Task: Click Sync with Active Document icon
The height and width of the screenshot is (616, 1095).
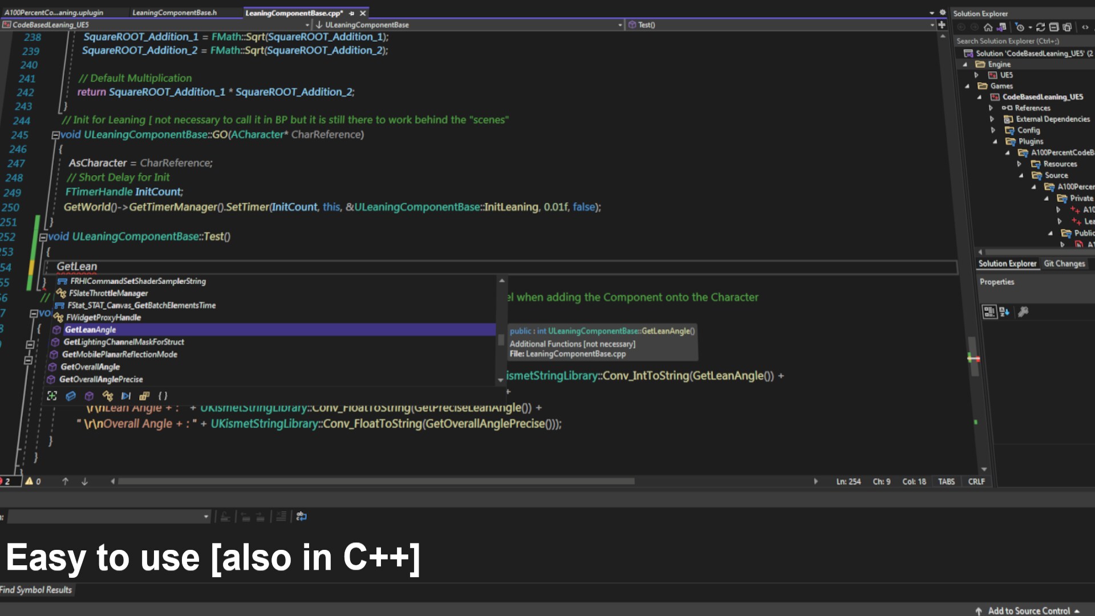Action: [1001, 27]
